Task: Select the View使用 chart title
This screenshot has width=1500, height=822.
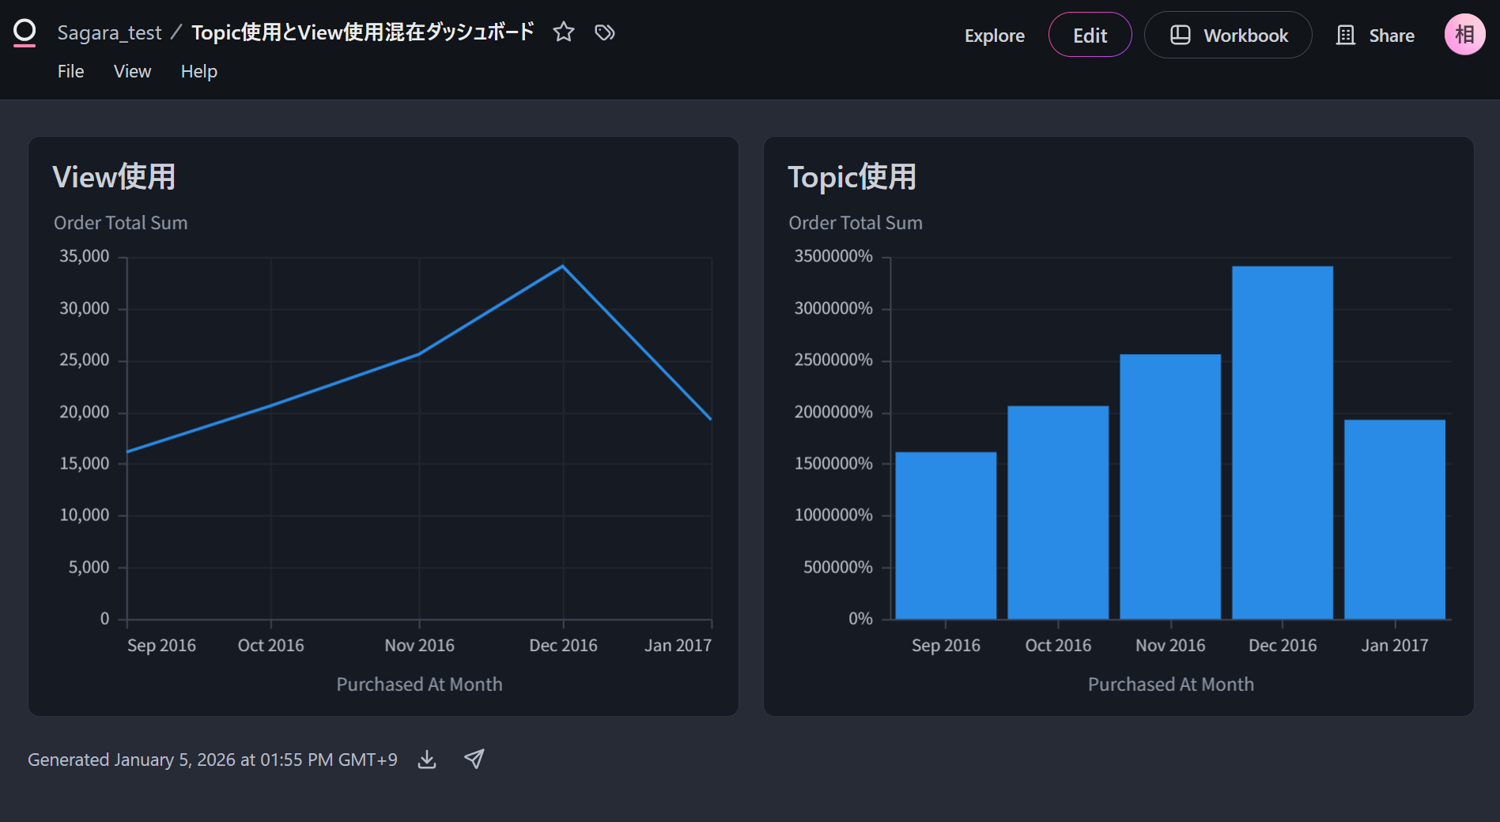Action: click(114, 177)
